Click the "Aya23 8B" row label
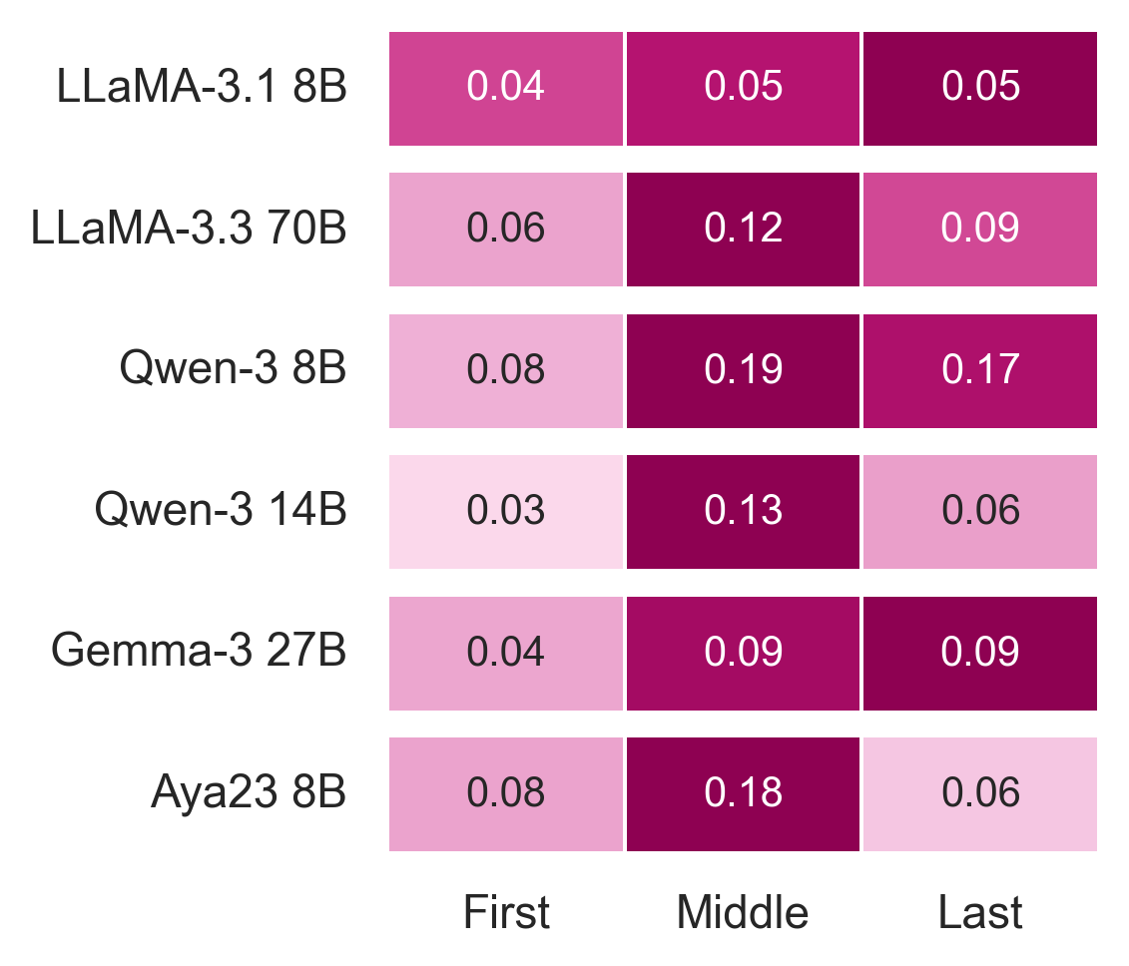The width and height of the screenshot is (1129, 966). (x=249, y=794)
